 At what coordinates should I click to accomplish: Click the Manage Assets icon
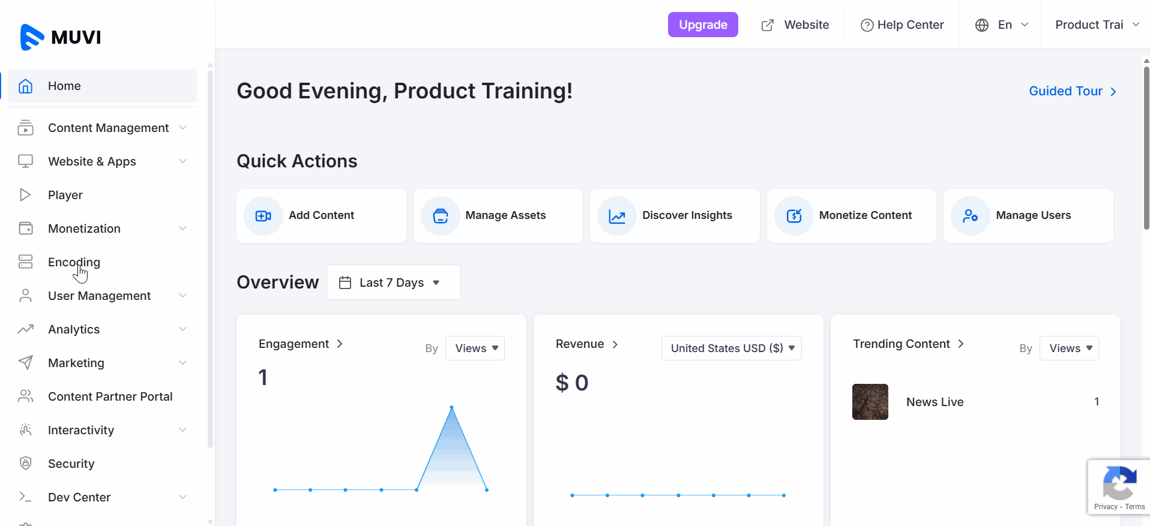click(x=440, y=216)
